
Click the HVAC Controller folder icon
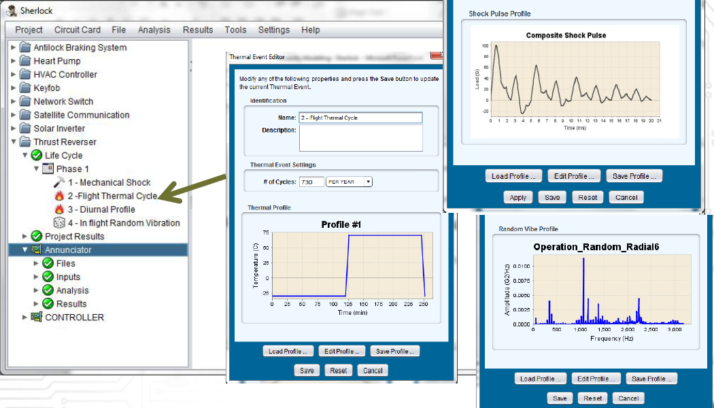pos(25,74)
